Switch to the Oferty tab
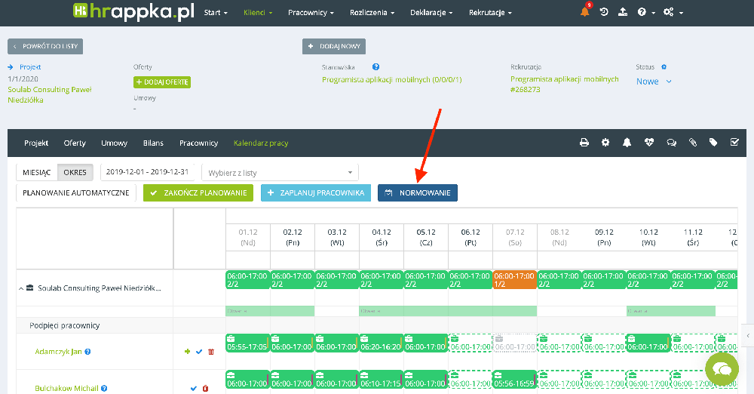This screenshot has width=754, height=394. (75, 143)
